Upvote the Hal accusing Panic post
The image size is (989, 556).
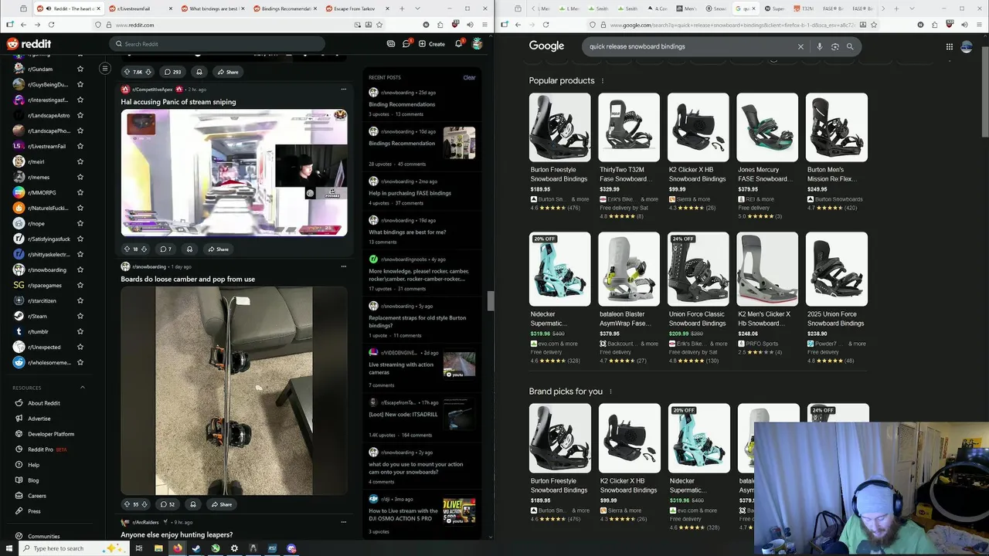(127, 249)
